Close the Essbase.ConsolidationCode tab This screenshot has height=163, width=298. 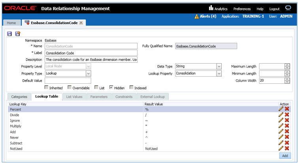(81, 23)
